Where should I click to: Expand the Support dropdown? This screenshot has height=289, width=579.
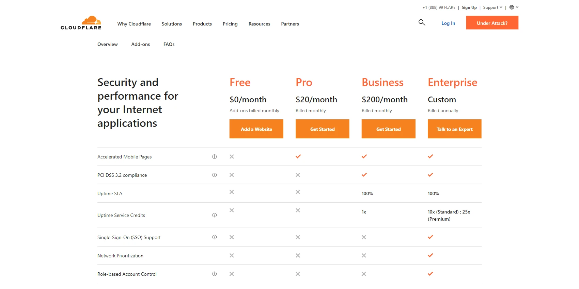(492, 7)
